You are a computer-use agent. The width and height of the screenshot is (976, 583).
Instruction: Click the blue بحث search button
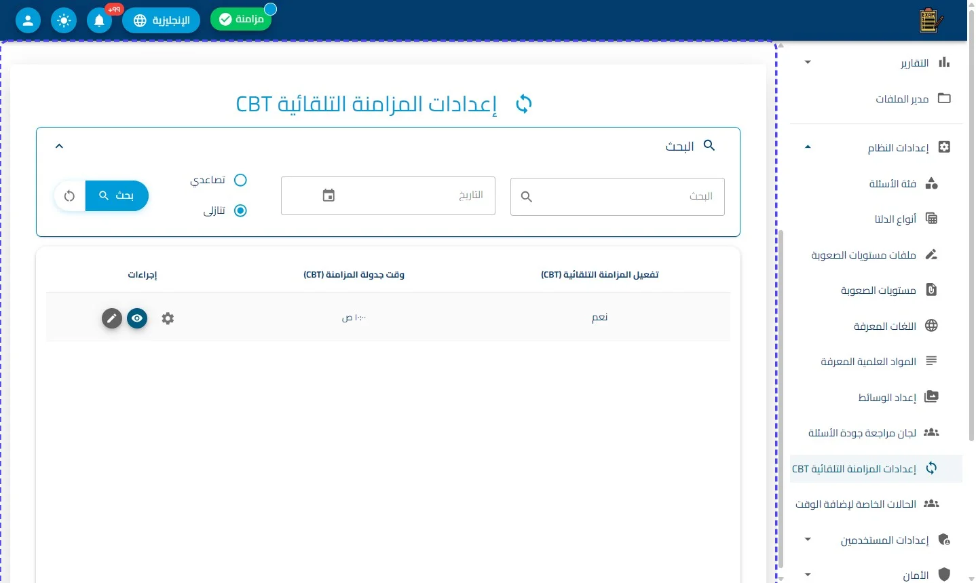click(x=117, y=195)
